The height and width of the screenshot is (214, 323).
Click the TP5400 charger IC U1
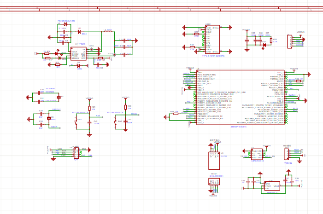click(x=78, y=53)
